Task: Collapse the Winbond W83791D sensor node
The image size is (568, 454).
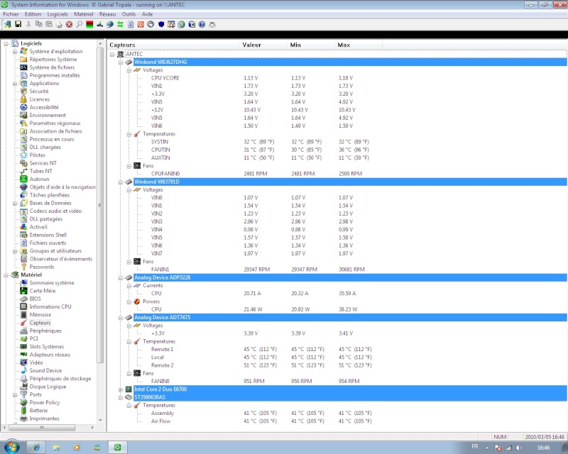Action: pos(121,182)
